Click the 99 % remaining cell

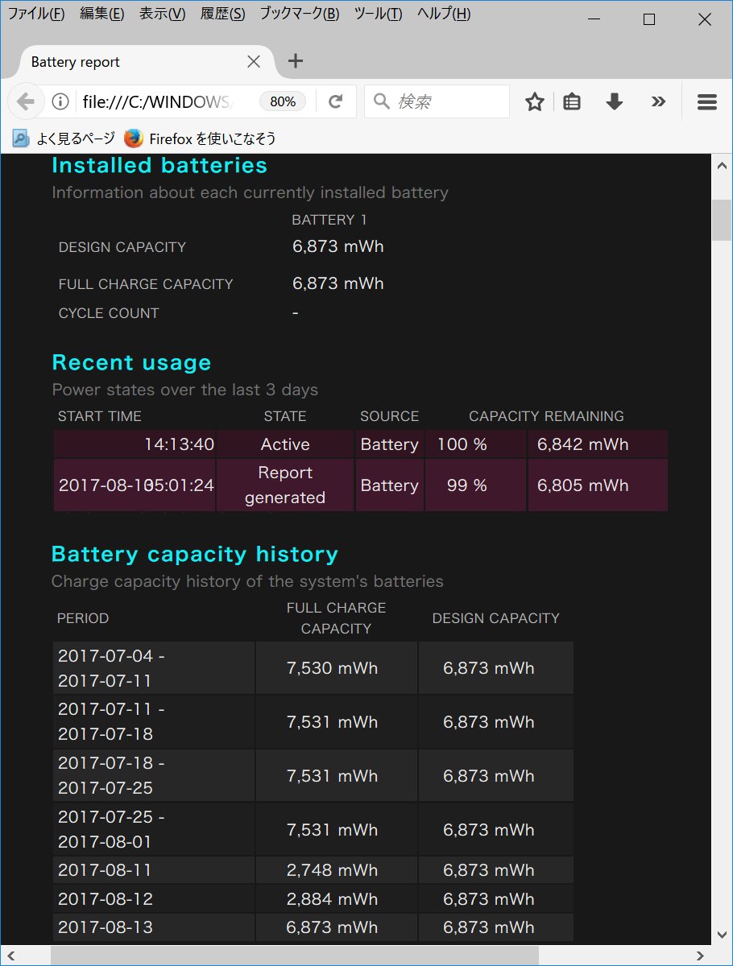(475, 485)
